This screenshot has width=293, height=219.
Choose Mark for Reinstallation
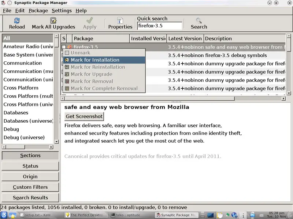coord(104,67)
